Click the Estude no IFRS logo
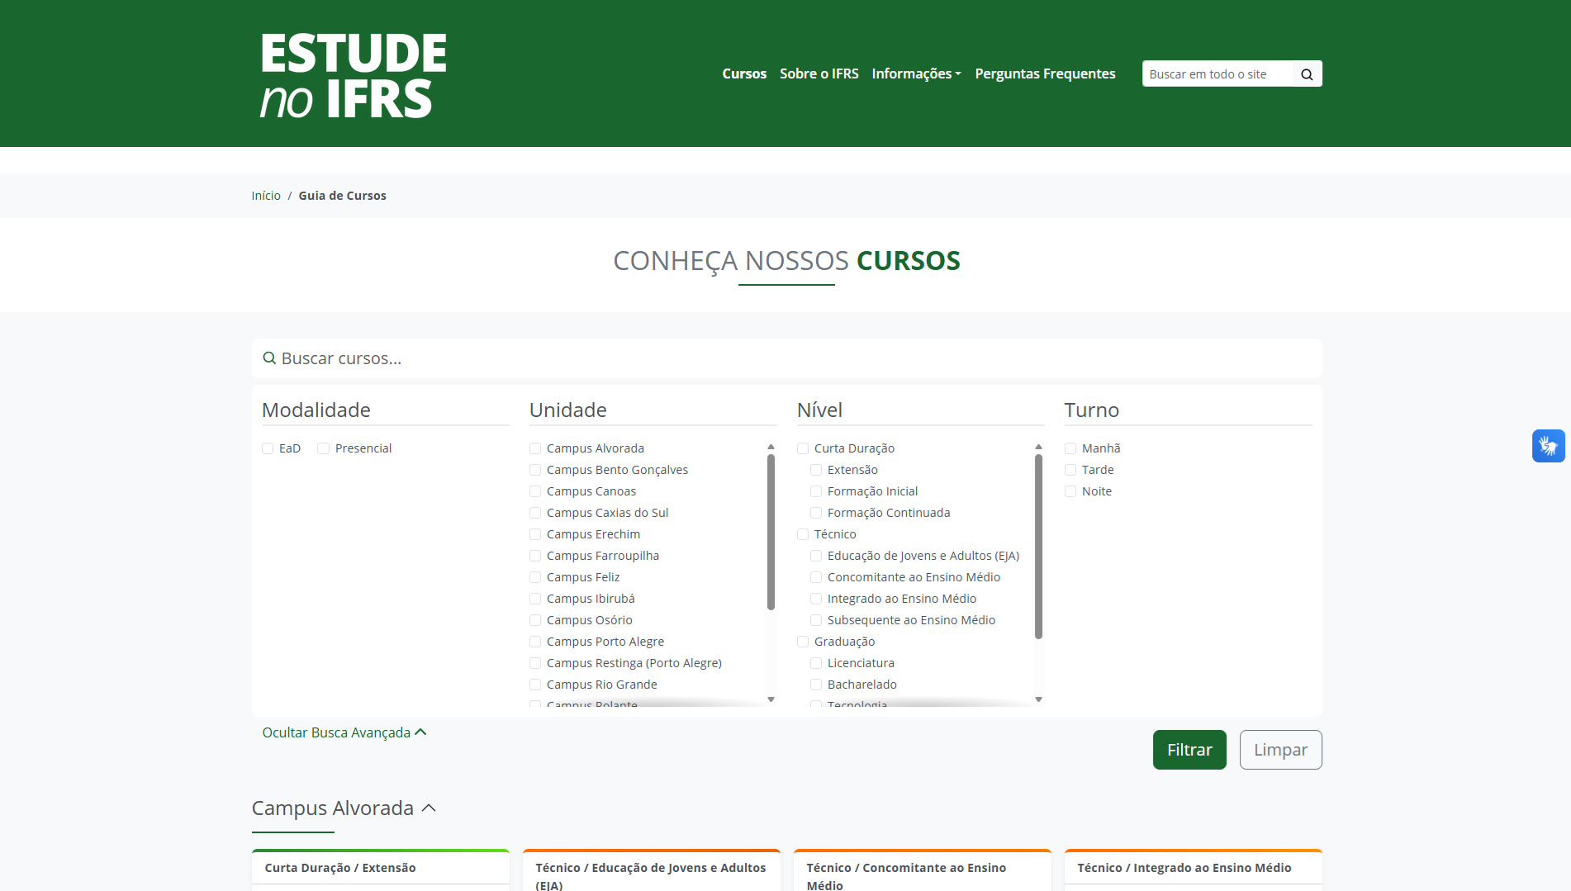Image resolution: width=1571 pixels, height=891 pixels. click(x=354, y=75)
